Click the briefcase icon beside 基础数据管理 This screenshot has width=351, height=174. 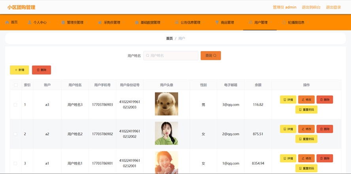click(137, 22)
